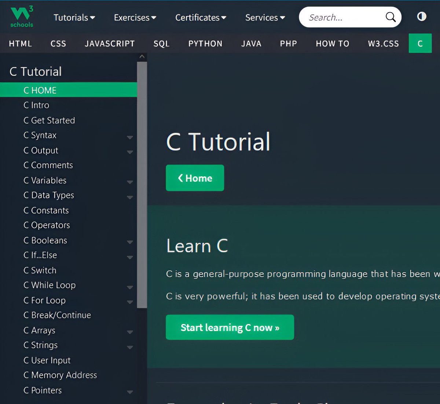The image size is (440, 404).
Task: Open the Exercises dropdown menu
Action: coord(135,17)
